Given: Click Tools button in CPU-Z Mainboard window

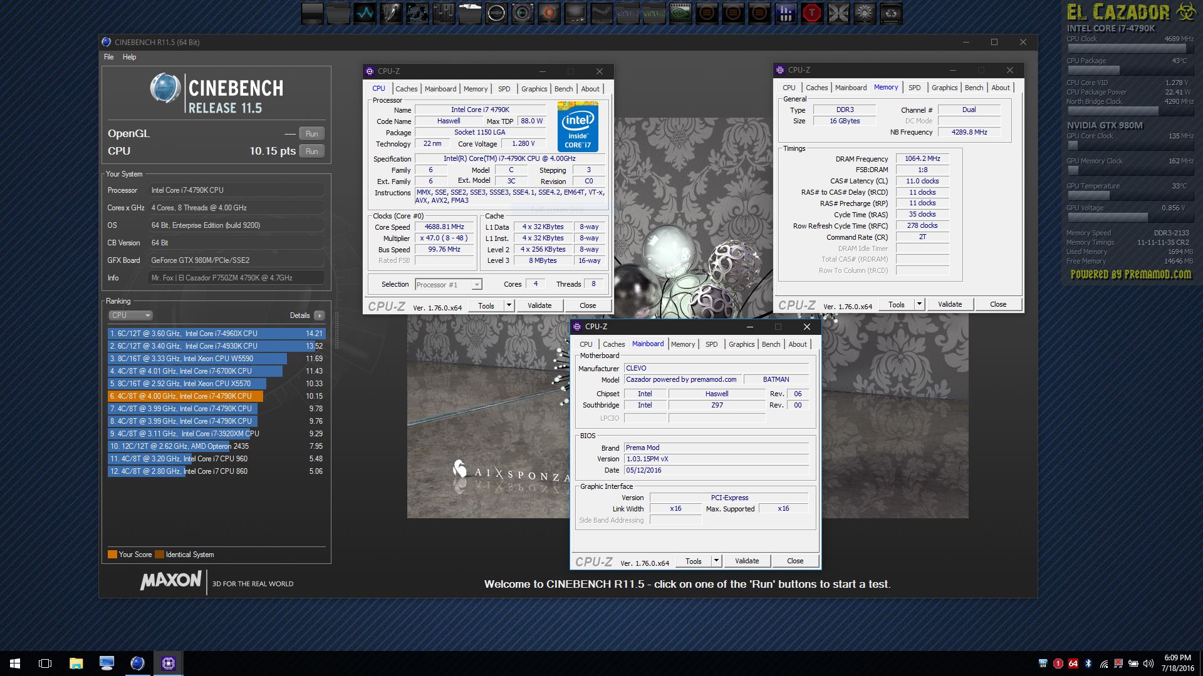Looking at the screenshot, I should (x=694, y=561).
